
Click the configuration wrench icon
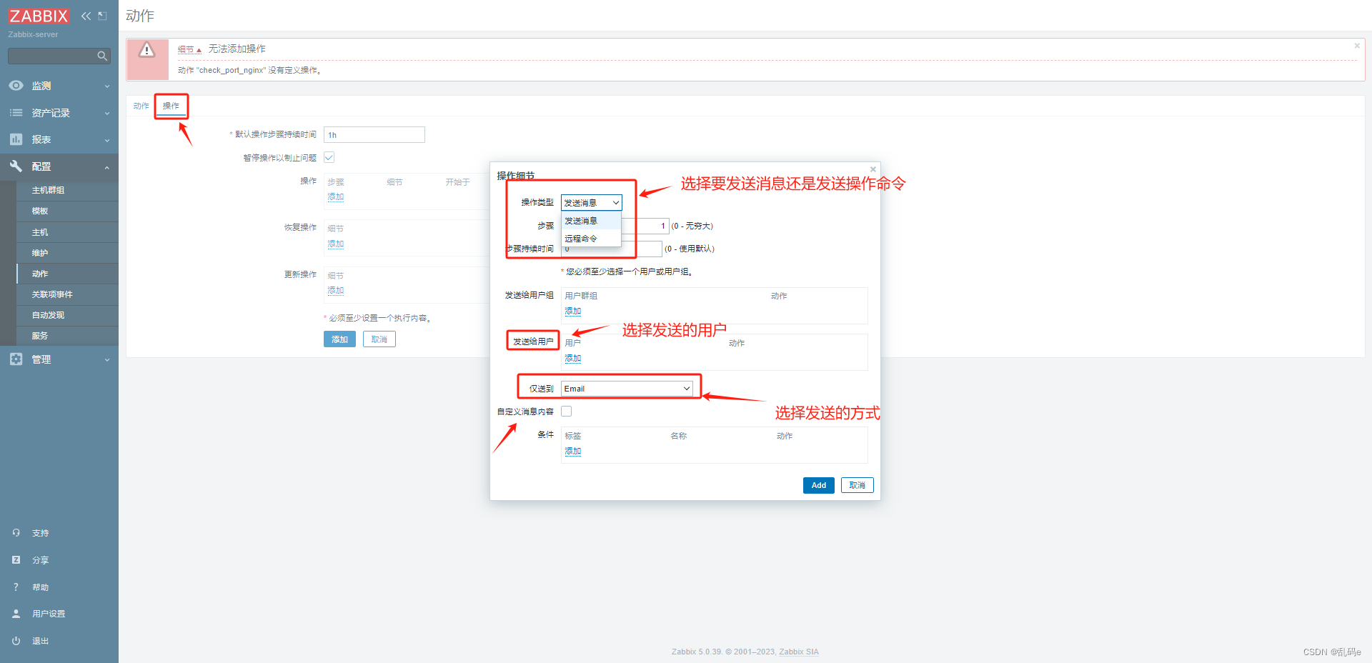point(16,166)
